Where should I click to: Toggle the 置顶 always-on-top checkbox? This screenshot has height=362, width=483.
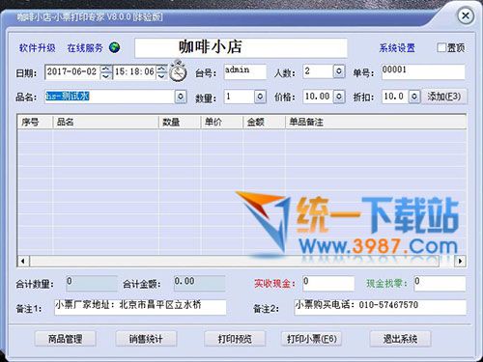pyautogui.click(x=441, y=47)
